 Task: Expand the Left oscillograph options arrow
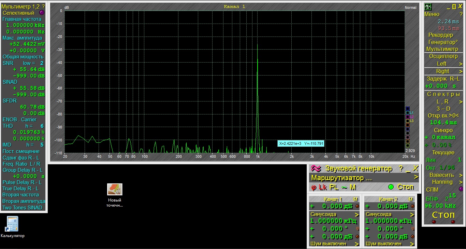461,64
